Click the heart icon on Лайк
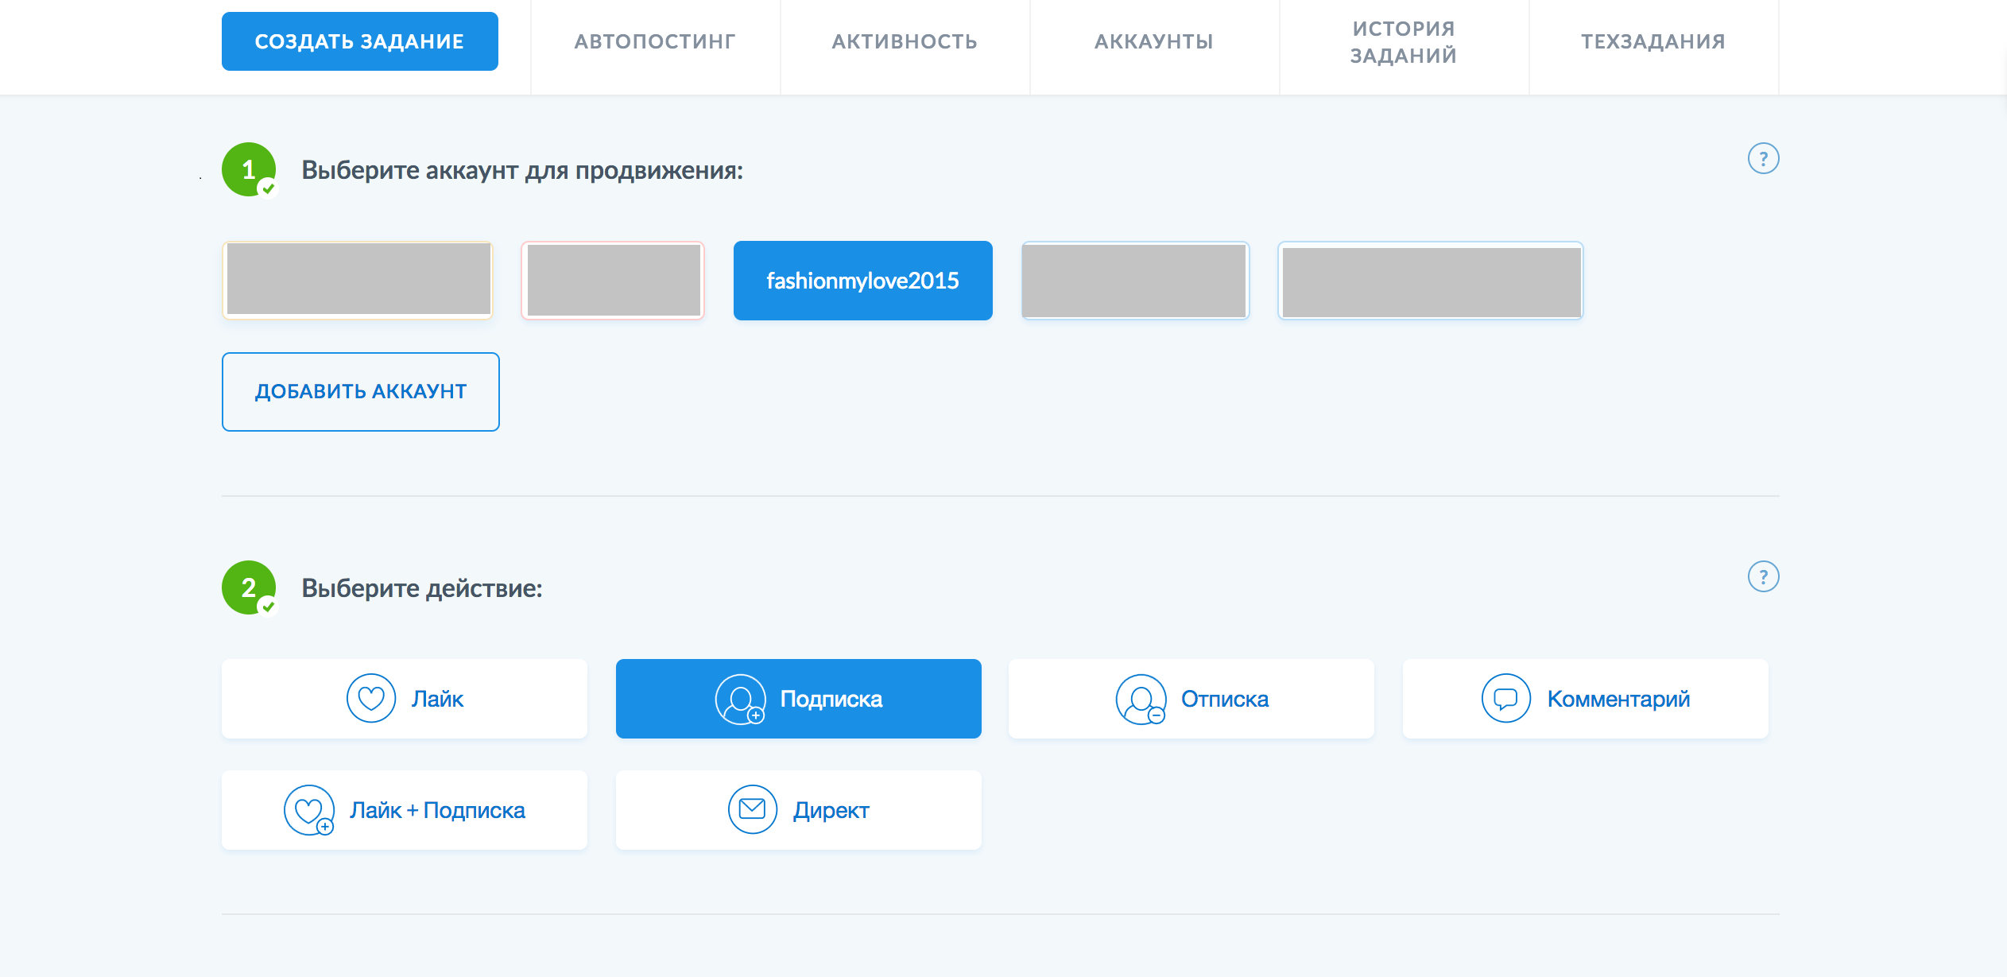Viewport: 2007px width, 977px height. 370,699
